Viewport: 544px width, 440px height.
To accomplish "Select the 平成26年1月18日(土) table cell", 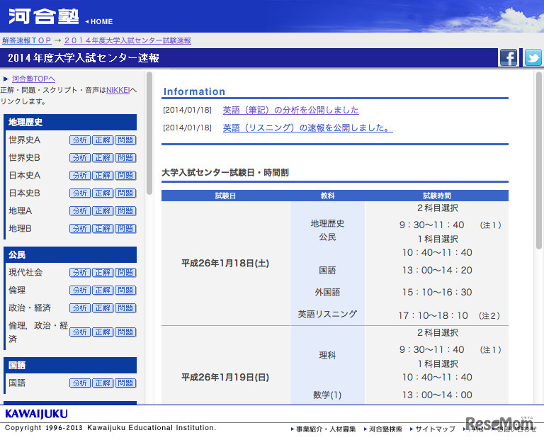I will click(x=225, y=264).
